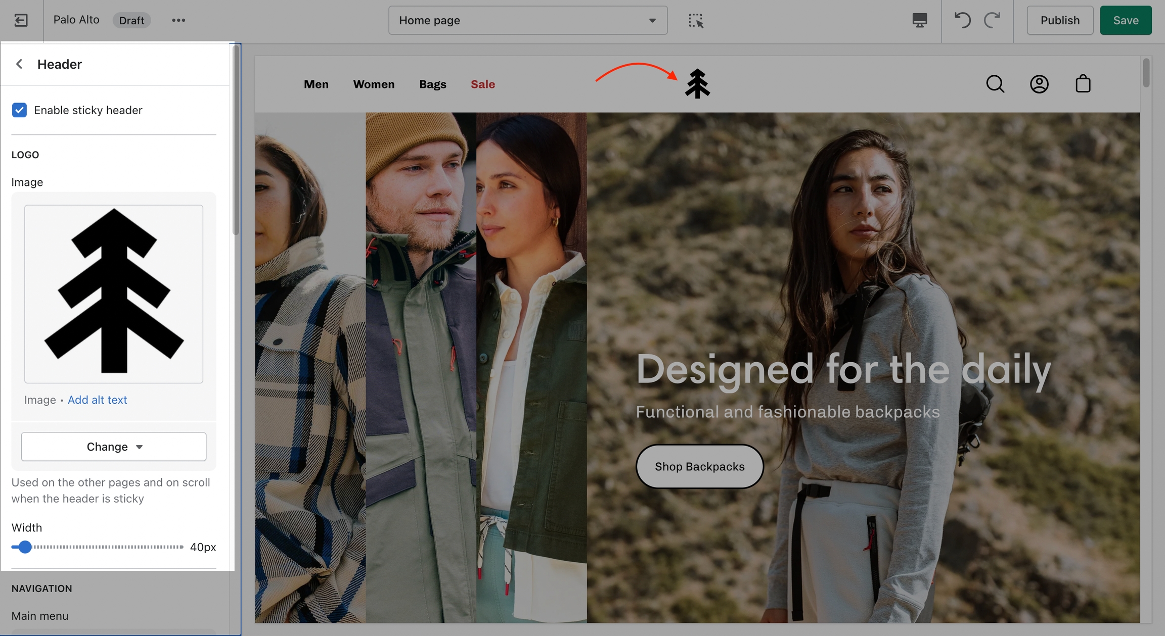Select the Sale menu item
This screenshot has height=636, width=1165.
482,84
